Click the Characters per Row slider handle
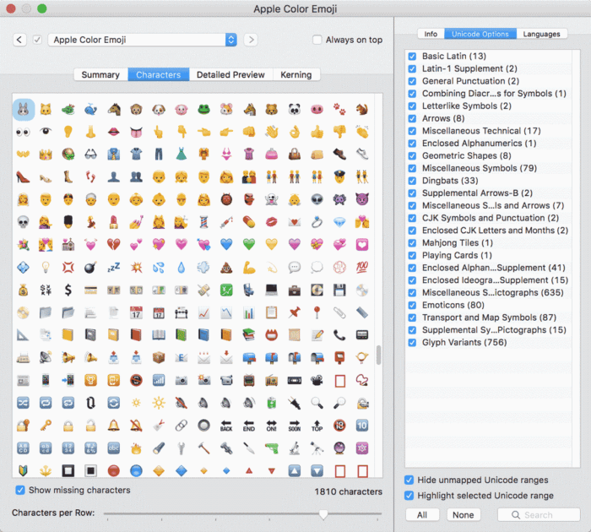 pos(323,514)
